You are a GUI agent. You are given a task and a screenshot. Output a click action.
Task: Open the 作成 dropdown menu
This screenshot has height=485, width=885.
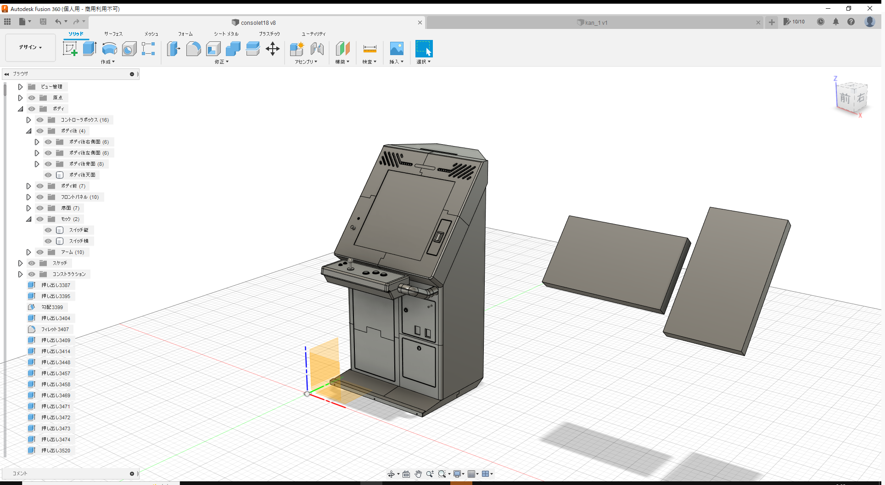107,62
